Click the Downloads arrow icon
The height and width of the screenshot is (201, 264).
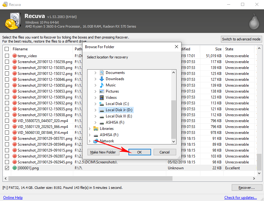coord(102,79)
